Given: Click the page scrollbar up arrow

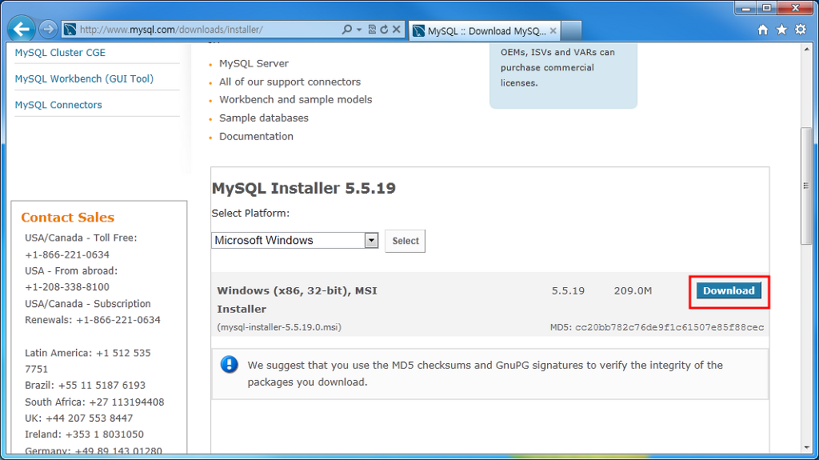Looking at the screenshot, I should coord(807,50).
